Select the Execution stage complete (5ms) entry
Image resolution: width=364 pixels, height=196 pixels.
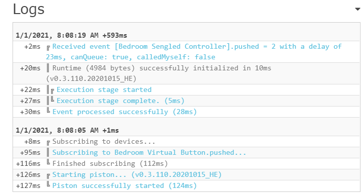(120, 101)
